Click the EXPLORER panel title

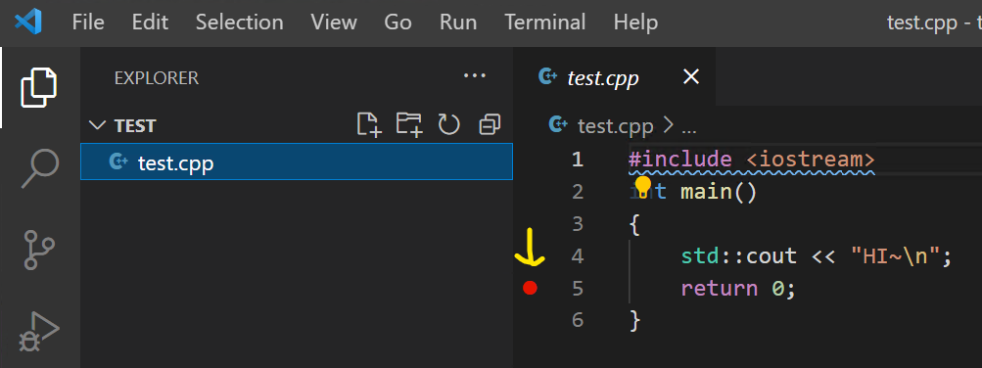click(x=157, y=78)
